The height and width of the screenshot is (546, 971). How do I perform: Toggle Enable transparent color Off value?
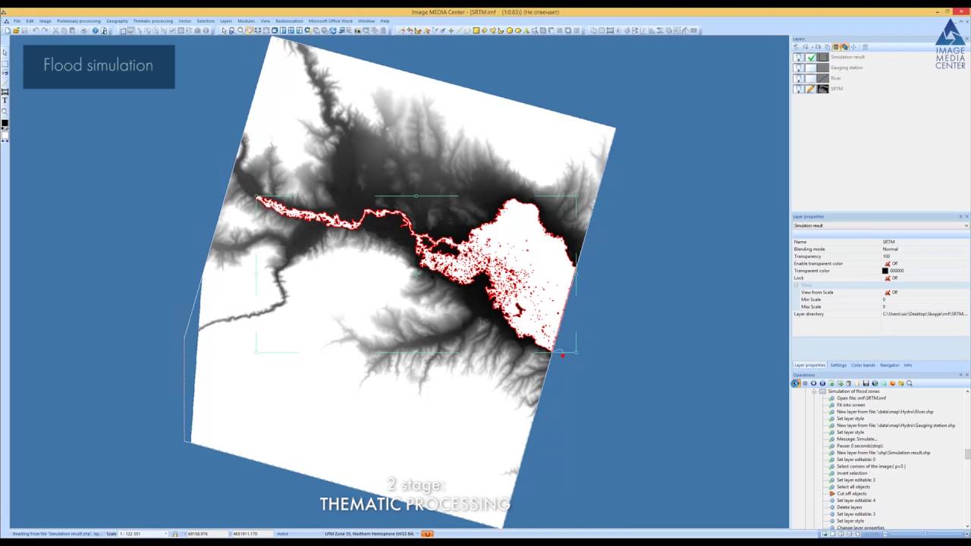click(891, 263)
